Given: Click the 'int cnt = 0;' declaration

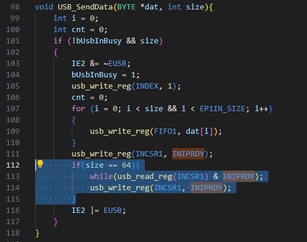Looking at the screenshot, I should click(x=81, y=30).
